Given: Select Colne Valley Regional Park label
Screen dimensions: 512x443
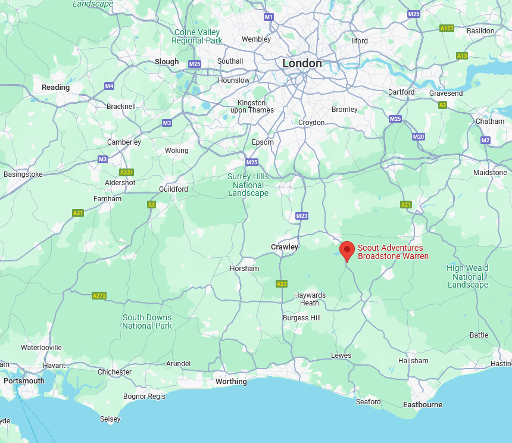Looking at the screenshot, I should coord(197,36).
